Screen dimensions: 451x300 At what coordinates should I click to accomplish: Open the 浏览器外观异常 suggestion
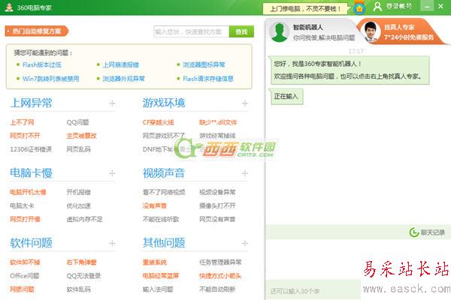124,79
